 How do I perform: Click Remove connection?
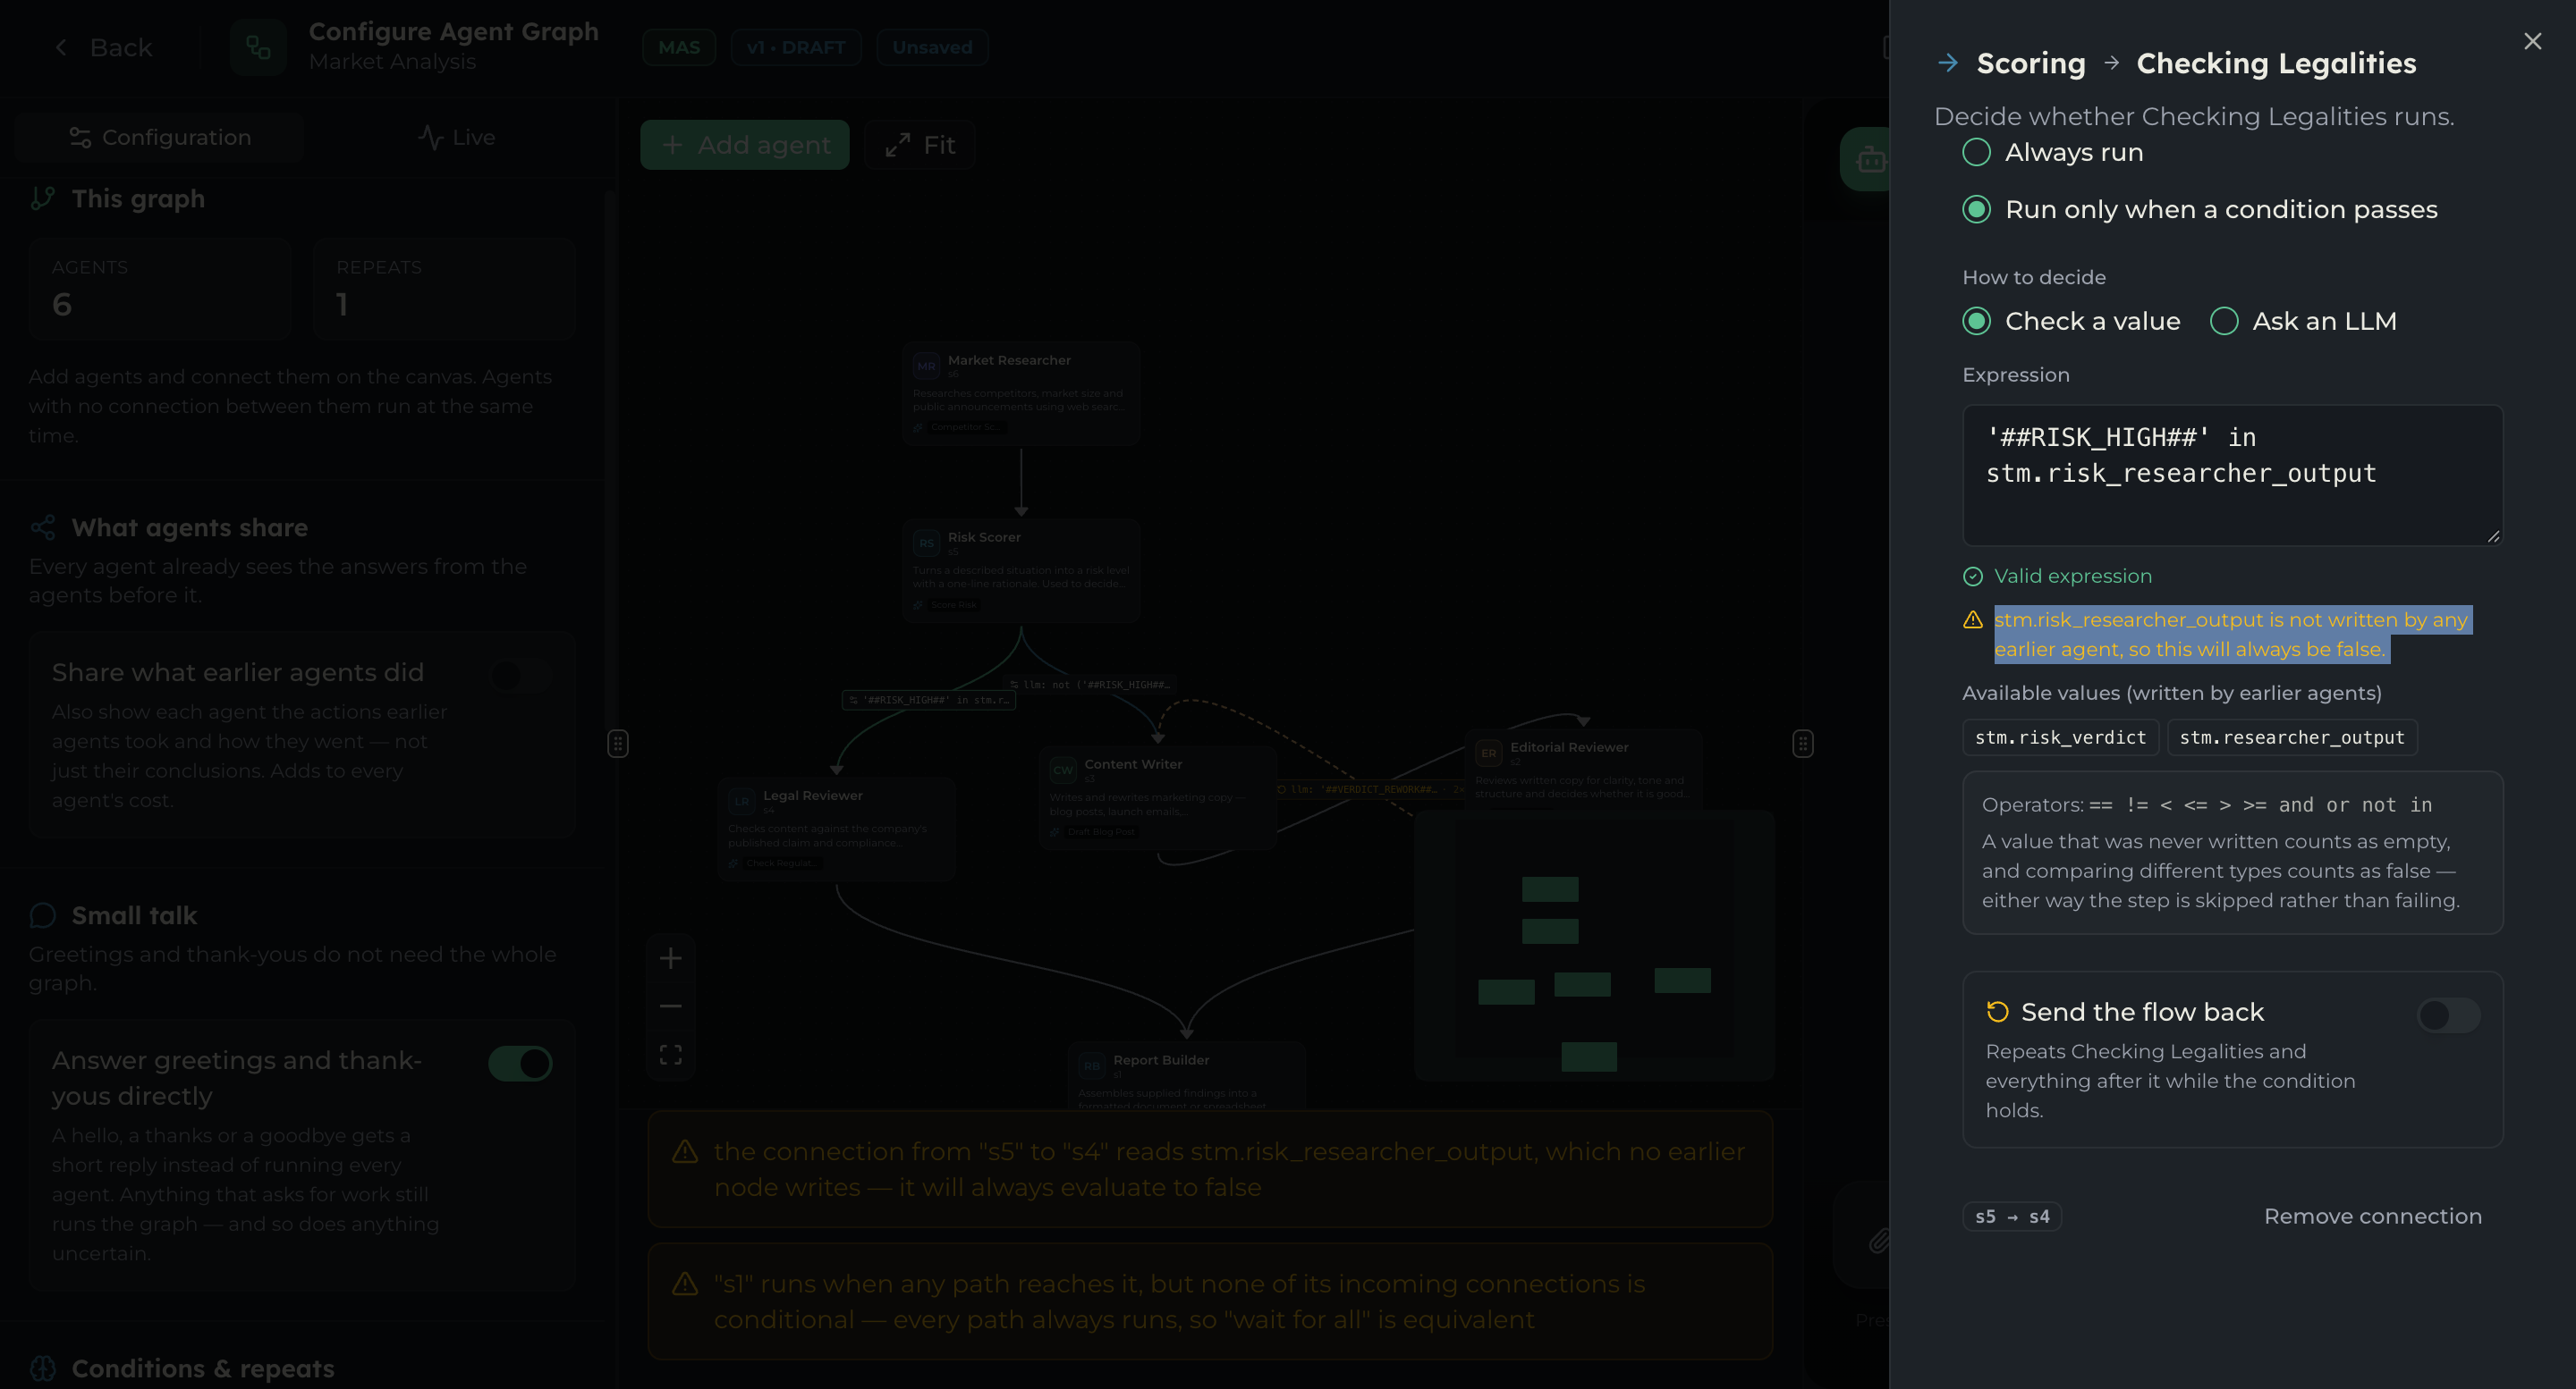pyautogui.click(x=2372, y=1216)
